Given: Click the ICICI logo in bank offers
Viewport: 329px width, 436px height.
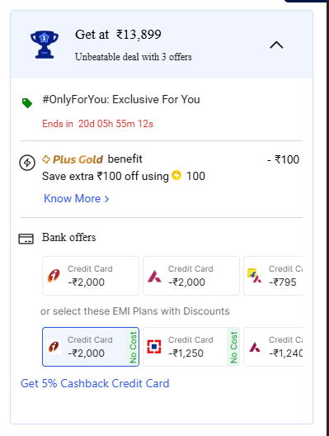Looking at the screenshot, I should [54, 276].
